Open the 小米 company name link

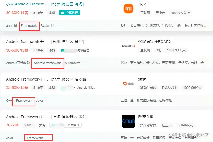tap(142, 4)
